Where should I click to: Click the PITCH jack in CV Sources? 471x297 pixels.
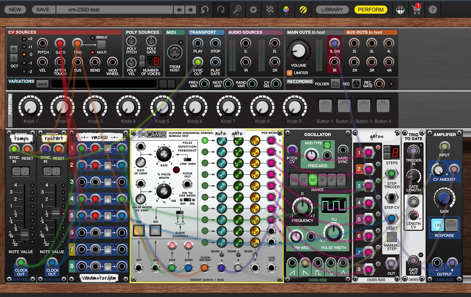coord(42,44)
